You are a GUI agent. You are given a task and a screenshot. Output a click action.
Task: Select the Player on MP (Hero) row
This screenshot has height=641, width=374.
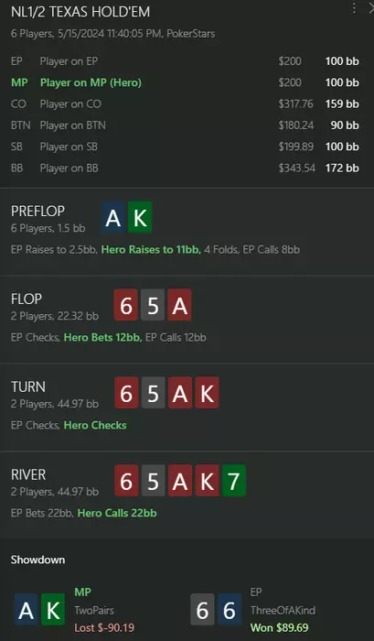click(185, 82)
